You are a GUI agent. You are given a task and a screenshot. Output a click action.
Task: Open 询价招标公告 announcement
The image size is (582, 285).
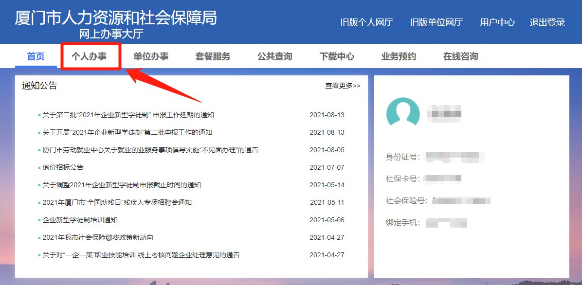[63, 168]
